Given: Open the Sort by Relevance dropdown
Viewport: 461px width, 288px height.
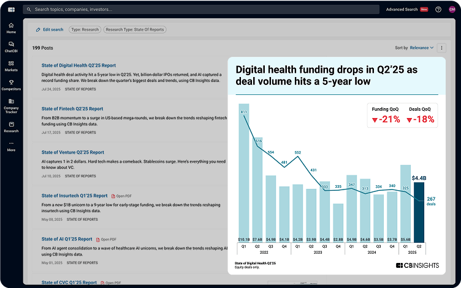Looking at the screenshot, I should 421,48.
